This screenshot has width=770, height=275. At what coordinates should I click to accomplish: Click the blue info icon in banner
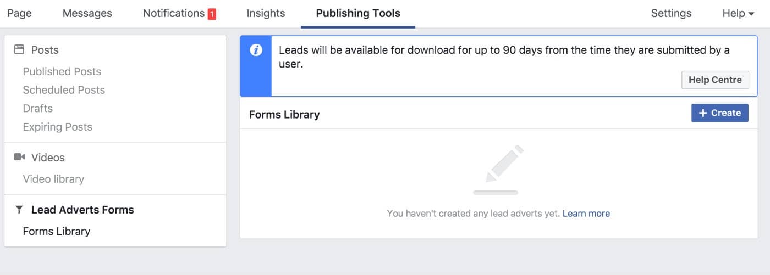(256, 50)
